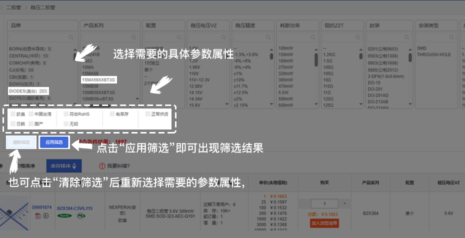Enable the 符合RoHS checkbox
Viewport: 465px width, 238px height.
point(66,114)
